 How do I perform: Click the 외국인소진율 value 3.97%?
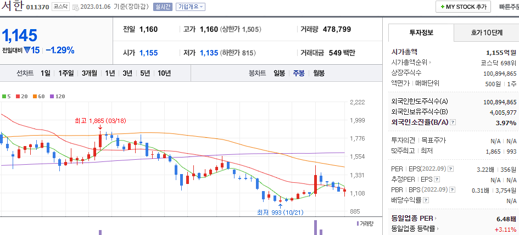point(506,123)
